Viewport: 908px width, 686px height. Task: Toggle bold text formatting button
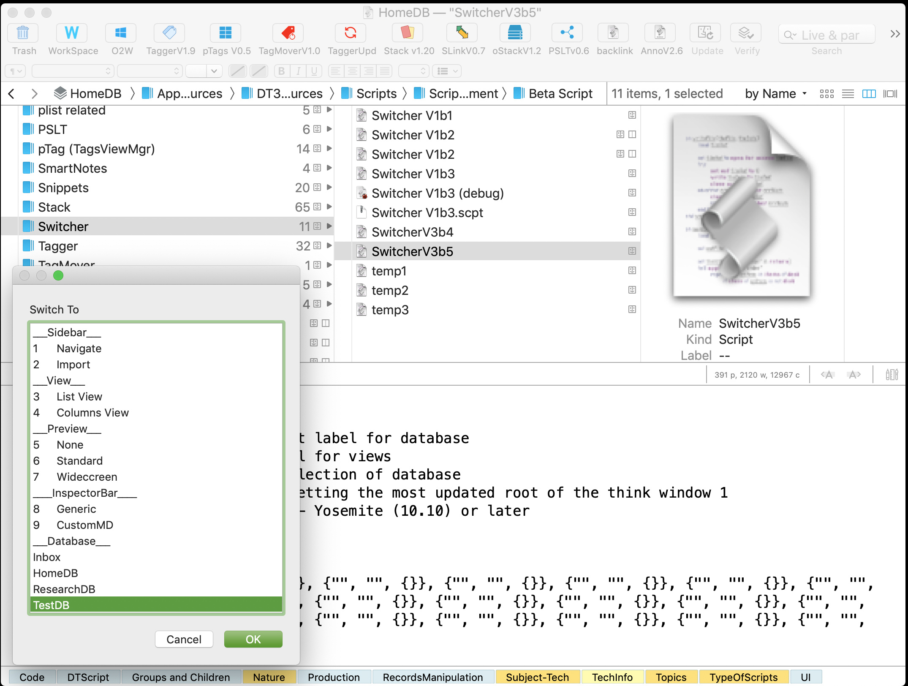tap(281, 71)
